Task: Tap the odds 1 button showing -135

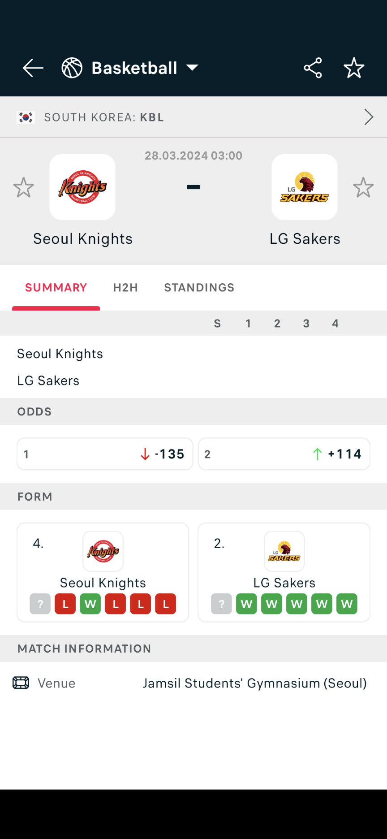Action: (x=105, y=454)
